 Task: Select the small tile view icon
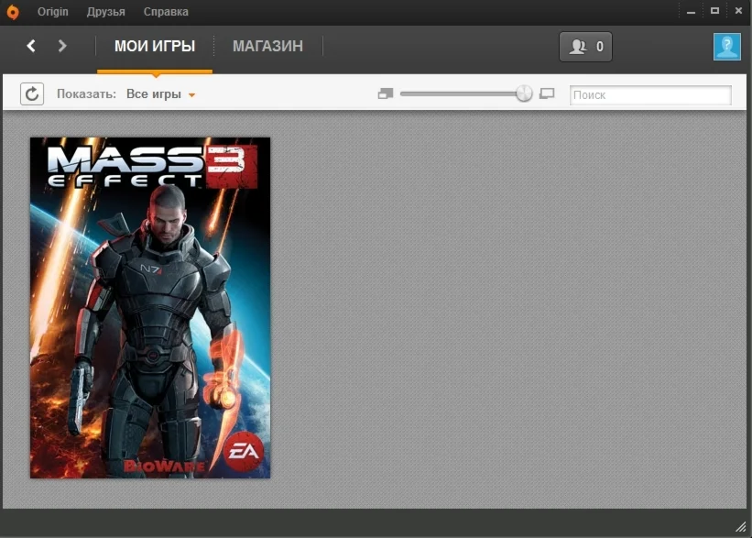(386, 93)
